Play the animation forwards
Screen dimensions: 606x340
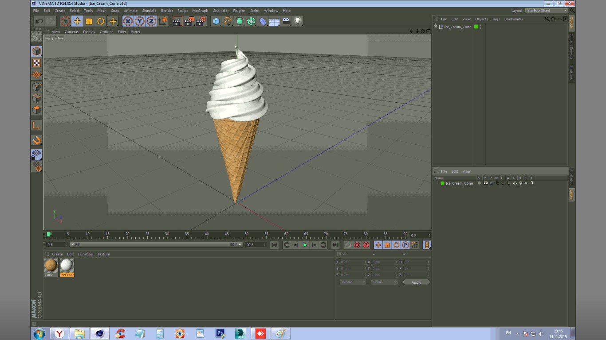[x=305, y=245]
